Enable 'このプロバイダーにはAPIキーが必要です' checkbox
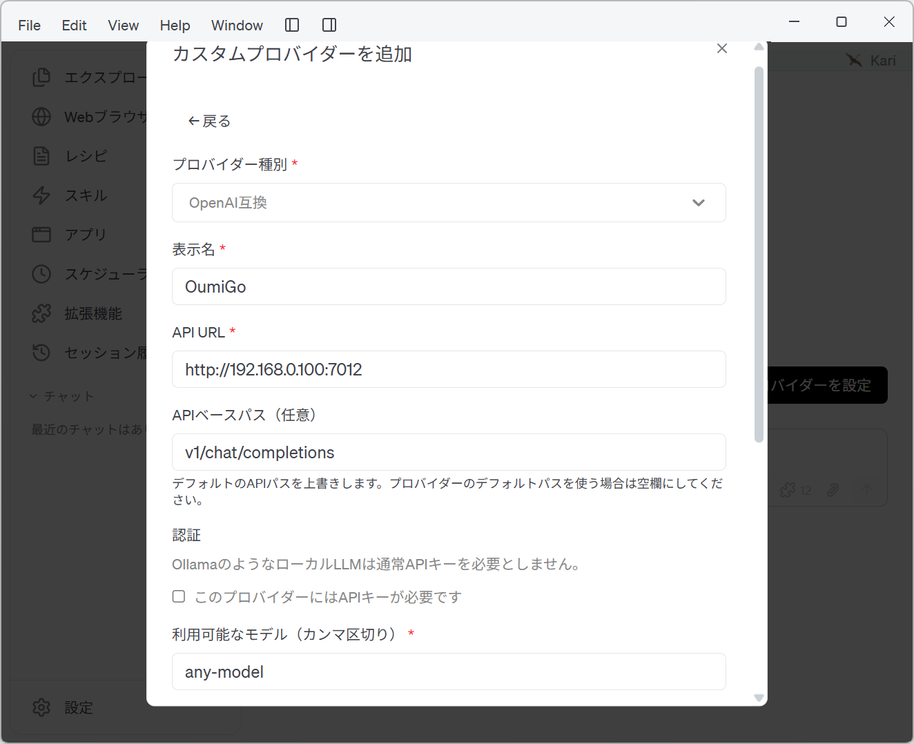 179,596
